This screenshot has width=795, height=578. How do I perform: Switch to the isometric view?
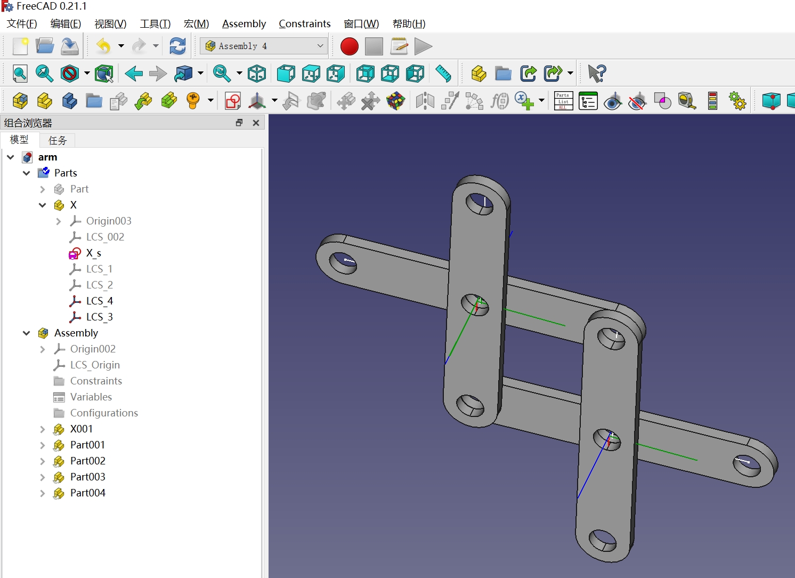[x=257, y=74]
